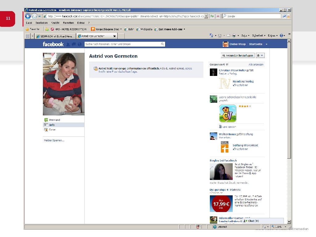
Task: Click the Facebook search magnifier icon
Action: pos(162,44)
